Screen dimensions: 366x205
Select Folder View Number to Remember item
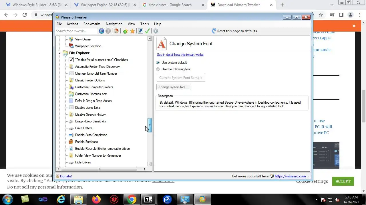point(98,155)
